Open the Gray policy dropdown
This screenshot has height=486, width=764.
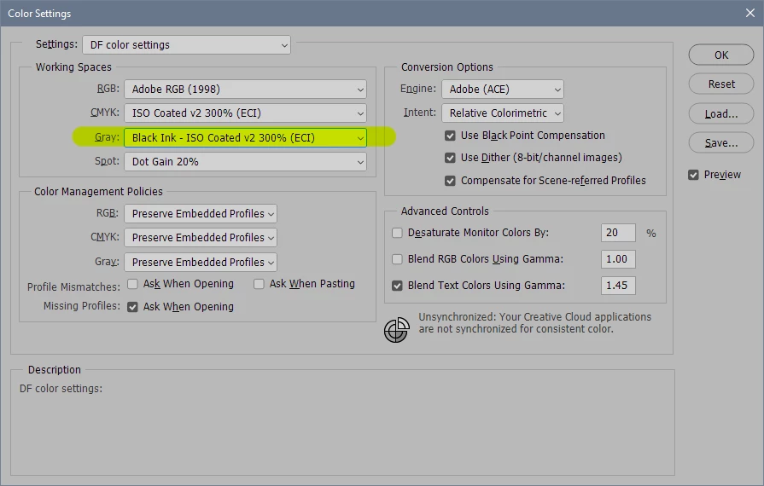201,263
